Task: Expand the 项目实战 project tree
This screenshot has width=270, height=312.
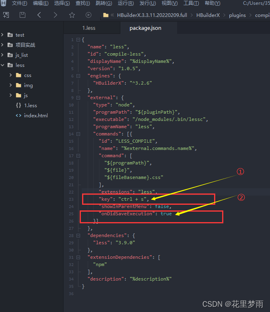Action: [x=2, y=45]
